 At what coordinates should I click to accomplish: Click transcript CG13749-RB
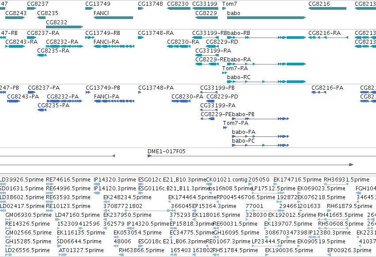point(90,38)
